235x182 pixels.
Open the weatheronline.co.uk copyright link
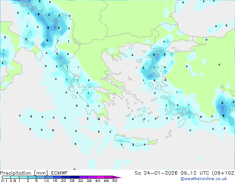coord(203,179)
